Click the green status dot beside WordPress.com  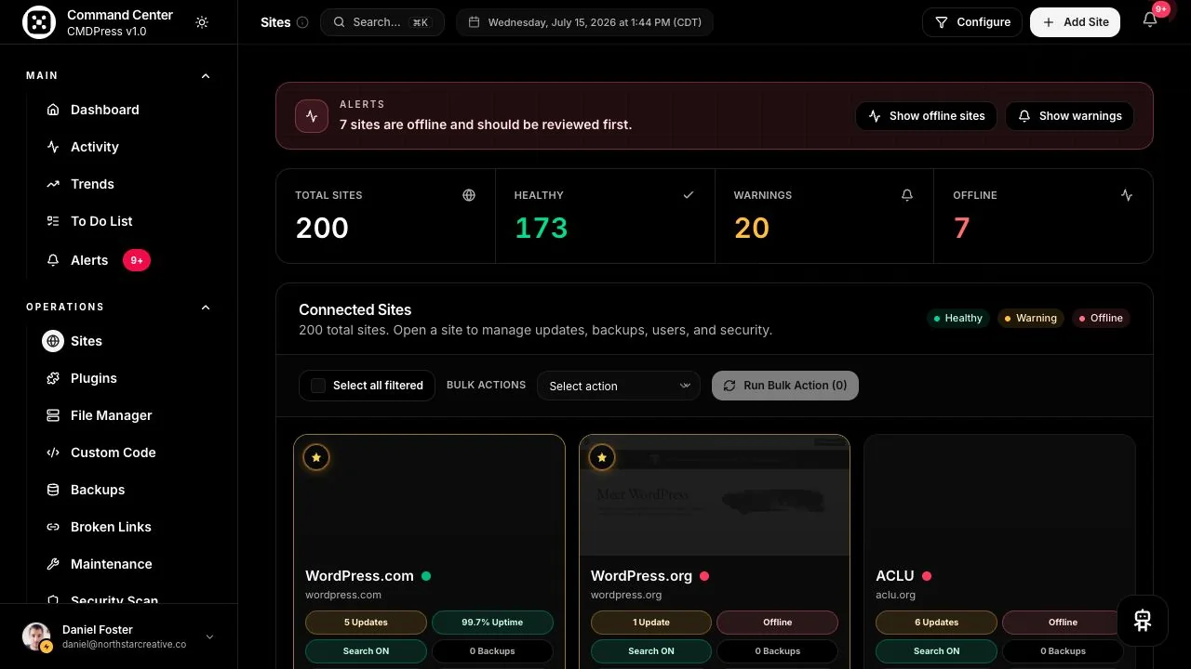point(426,576)
